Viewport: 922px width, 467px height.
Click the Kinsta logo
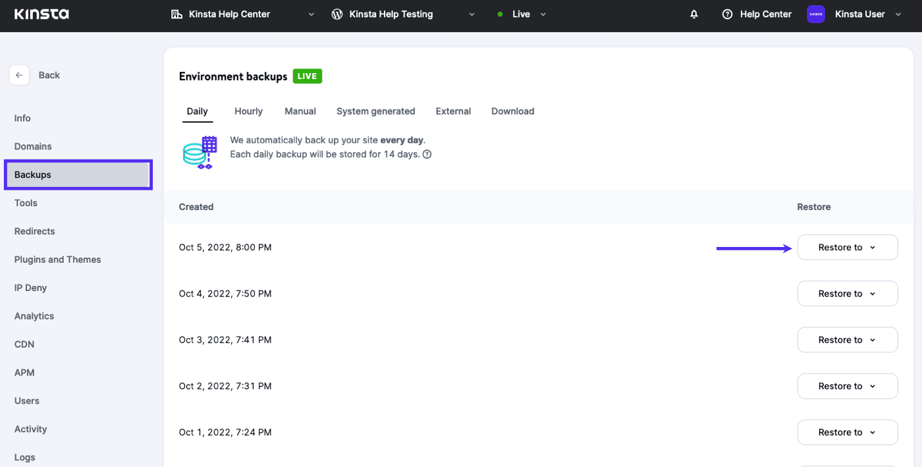(x=41, y=14)
